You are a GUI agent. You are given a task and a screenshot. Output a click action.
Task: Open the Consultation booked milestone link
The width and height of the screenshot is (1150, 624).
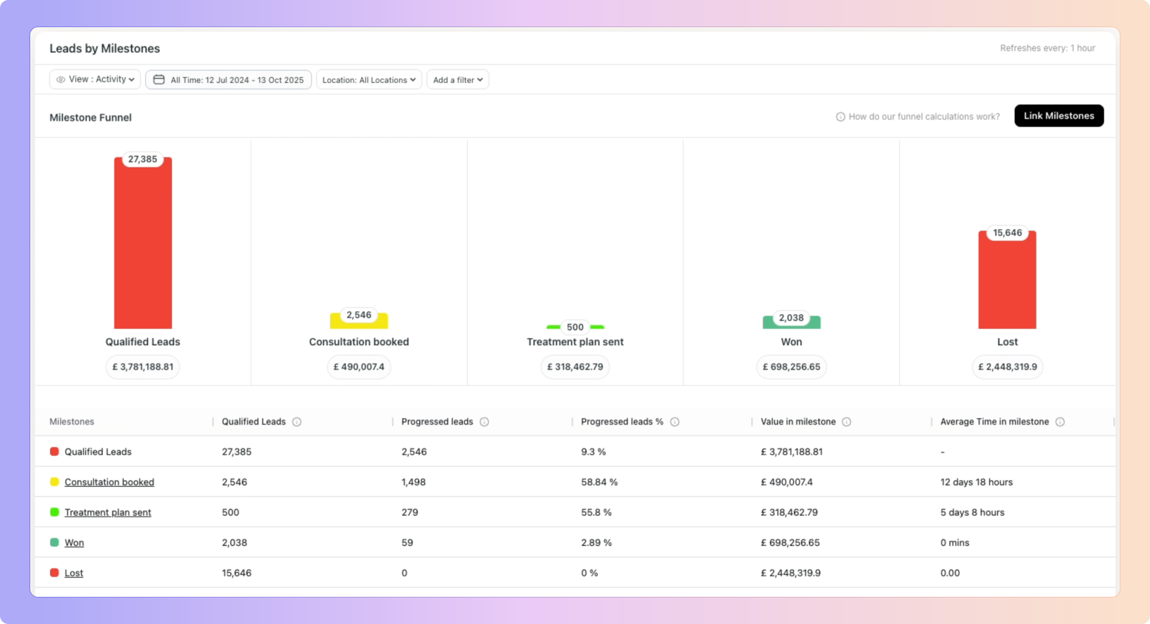109,482
